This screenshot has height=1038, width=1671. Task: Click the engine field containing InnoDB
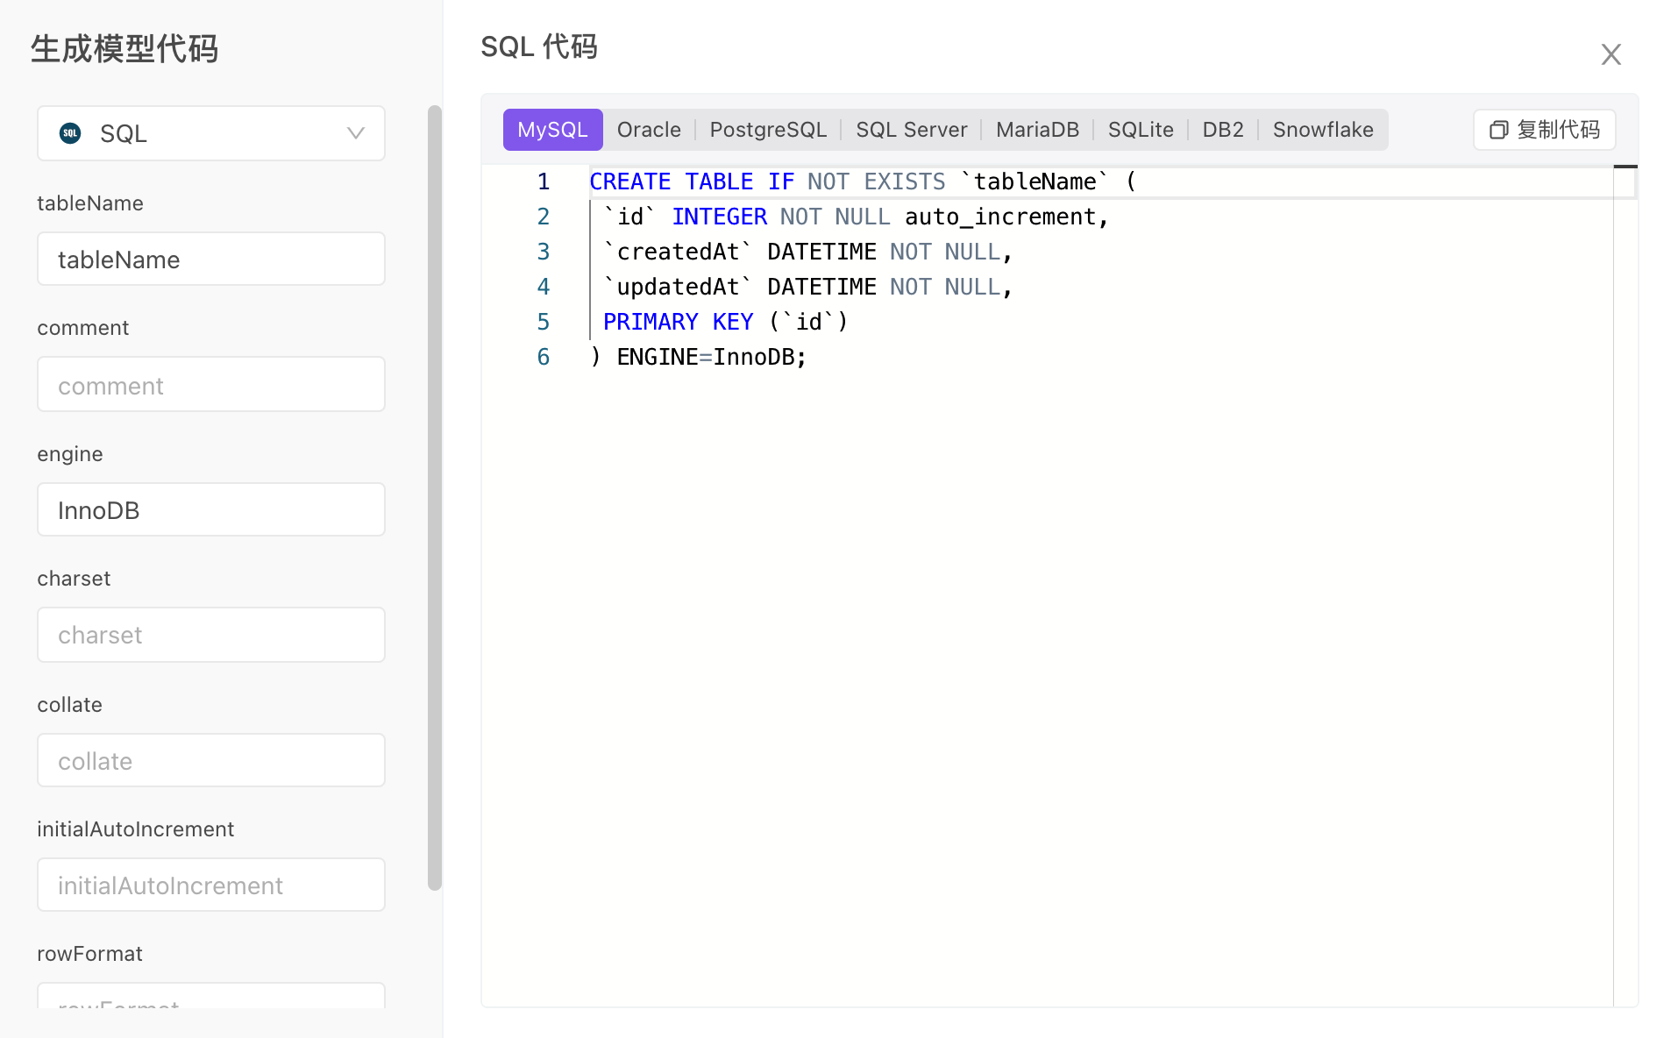[211, 510]
